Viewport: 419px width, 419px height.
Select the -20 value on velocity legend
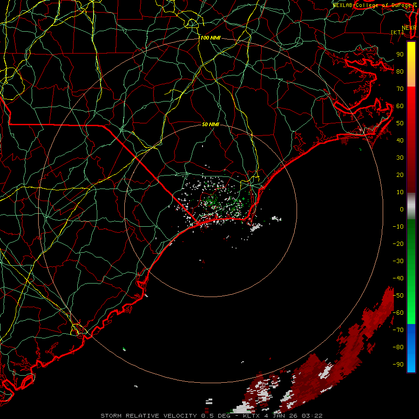coord(398,244)
